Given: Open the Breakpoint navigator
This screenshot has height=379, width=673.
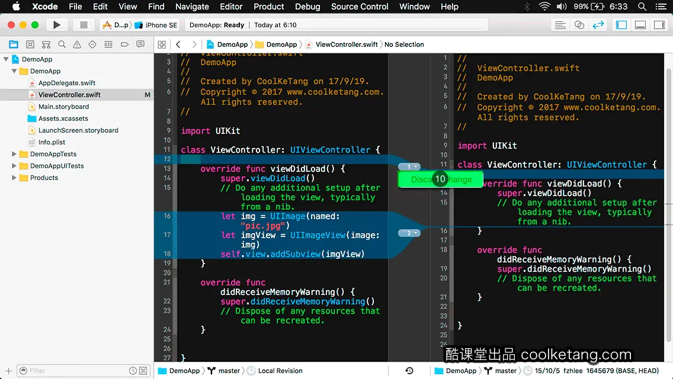Looking at the screenshot, I should tap(124, 44).
